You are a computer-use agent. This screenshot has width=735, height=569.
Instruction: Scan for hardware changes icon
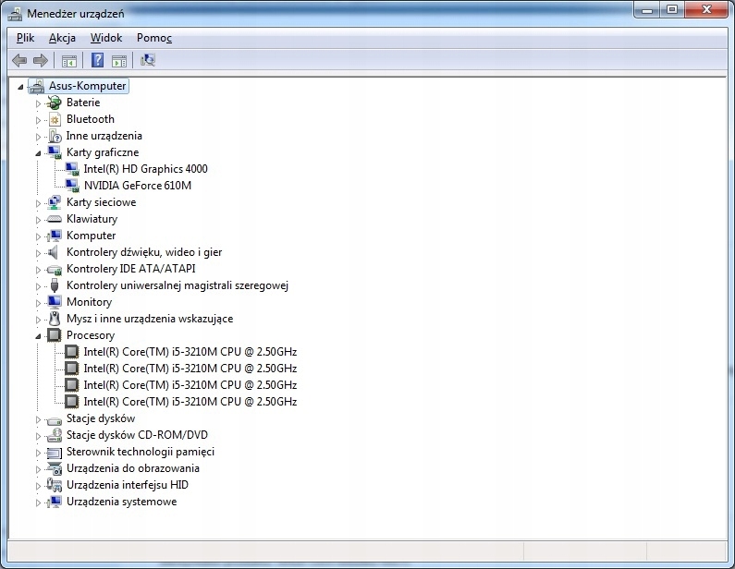tap(148, 60)
